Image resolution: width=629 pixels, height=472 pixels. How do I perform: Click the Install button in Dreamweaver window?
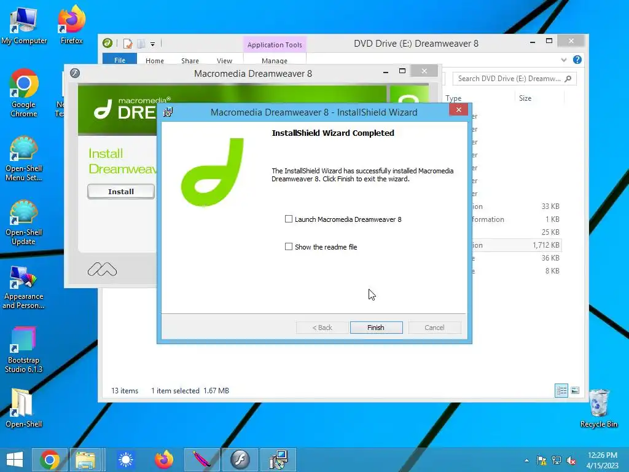coord(121,192)
